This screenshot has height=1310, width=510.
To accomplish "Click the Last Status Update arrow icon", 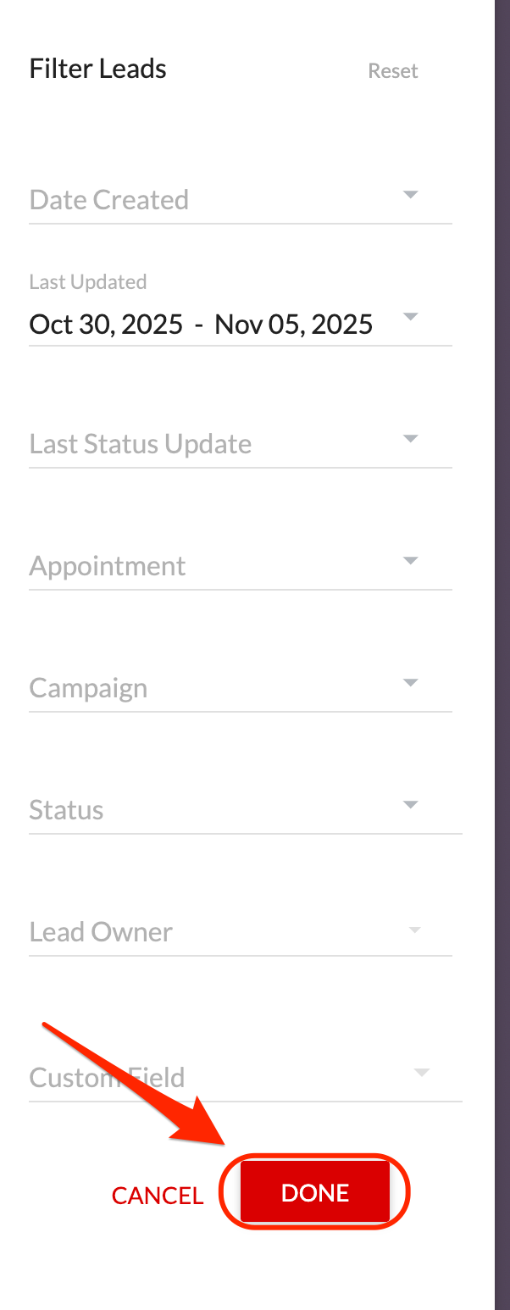I will point(411,439).
